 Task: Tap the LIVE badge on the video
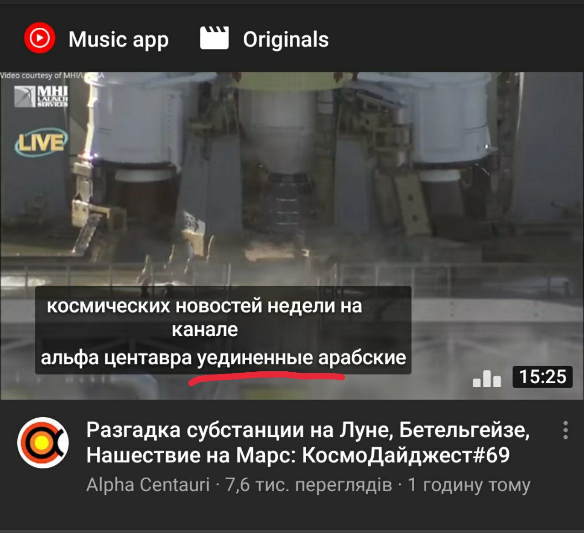[41, 142]
